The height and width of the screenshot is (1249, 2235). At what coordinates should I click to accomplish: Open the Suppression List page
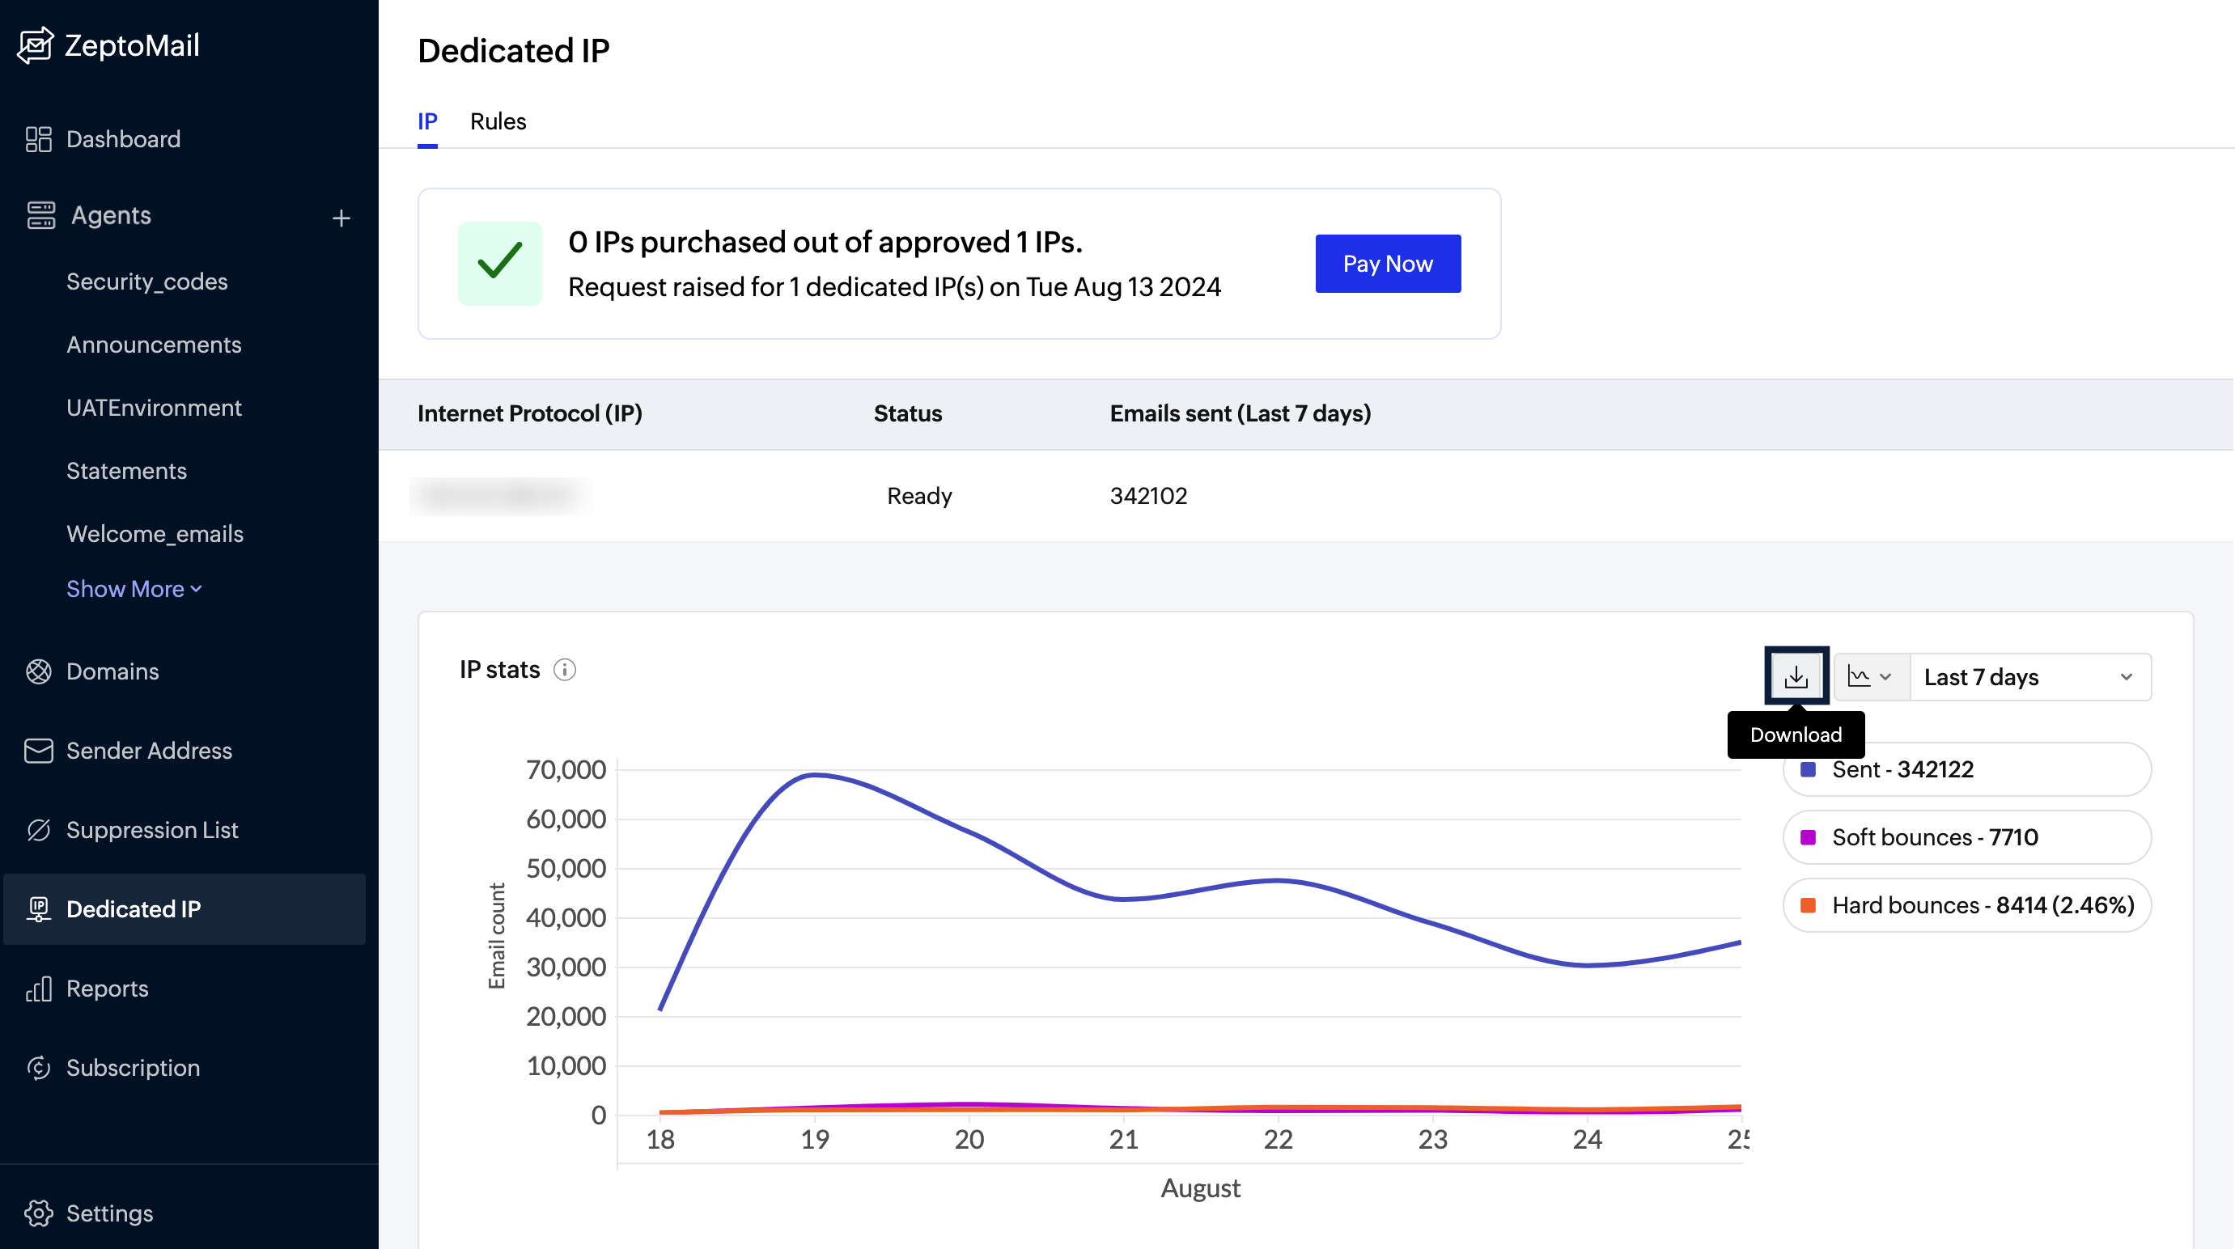[151, 830]
